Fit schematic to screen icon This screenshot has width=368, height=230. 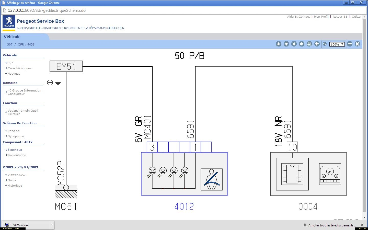click(358, 44)
